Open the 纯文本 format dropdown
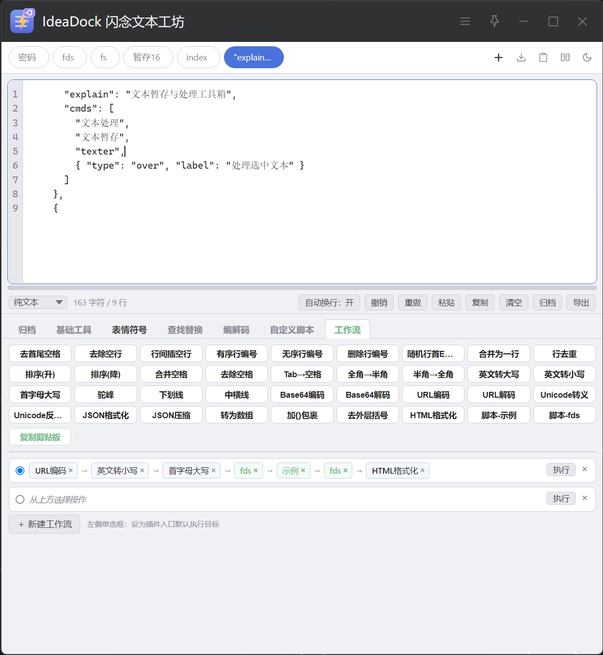 click(38, 302)
